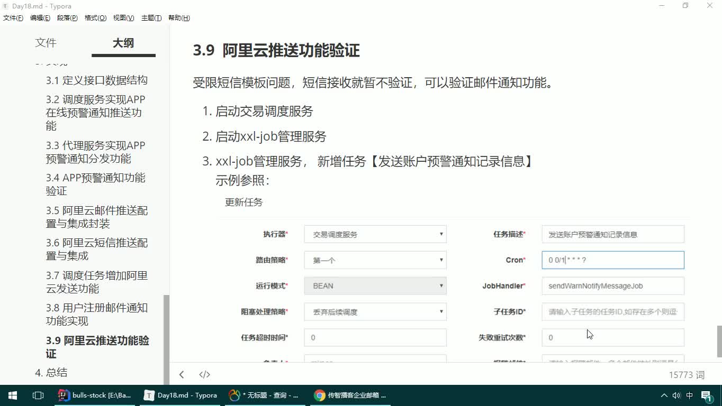This screenshot has height=406, width=722.
Task: Click the 子任务ID input field
Action: 613,312
